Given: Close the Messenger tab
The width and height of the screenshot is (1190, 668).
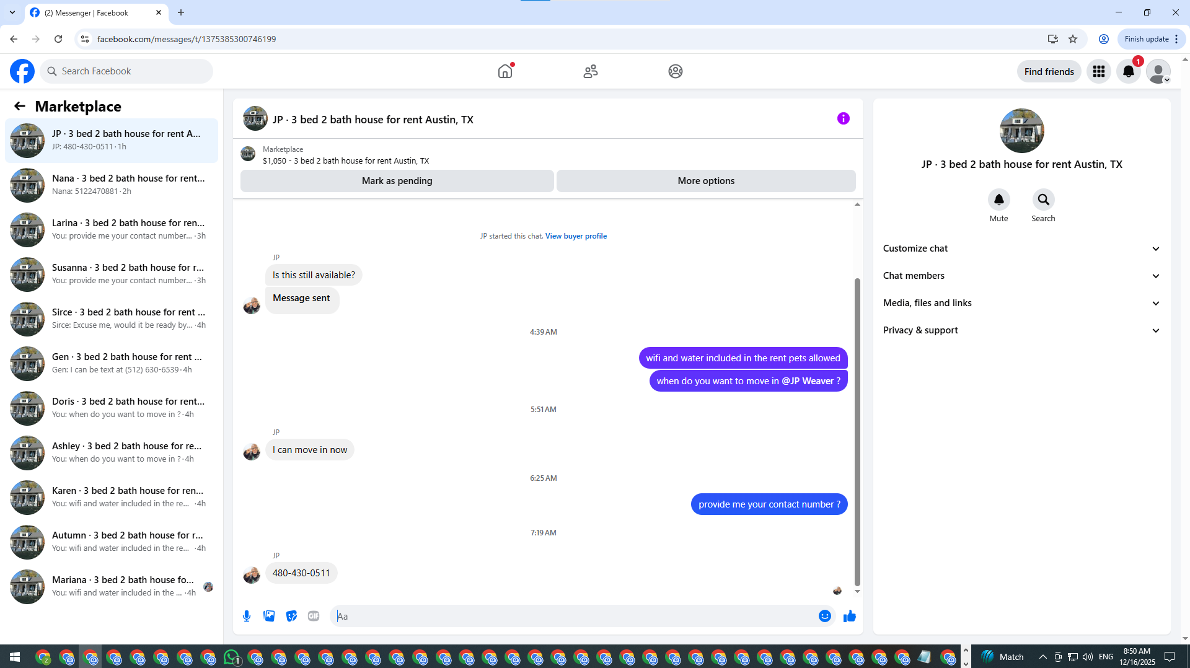Looking at the screenshot, I should [x=159, y=12].
